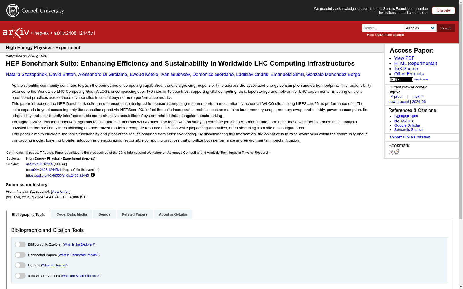
Task: Download the TeX Source
Action: (x=406, y=69)
